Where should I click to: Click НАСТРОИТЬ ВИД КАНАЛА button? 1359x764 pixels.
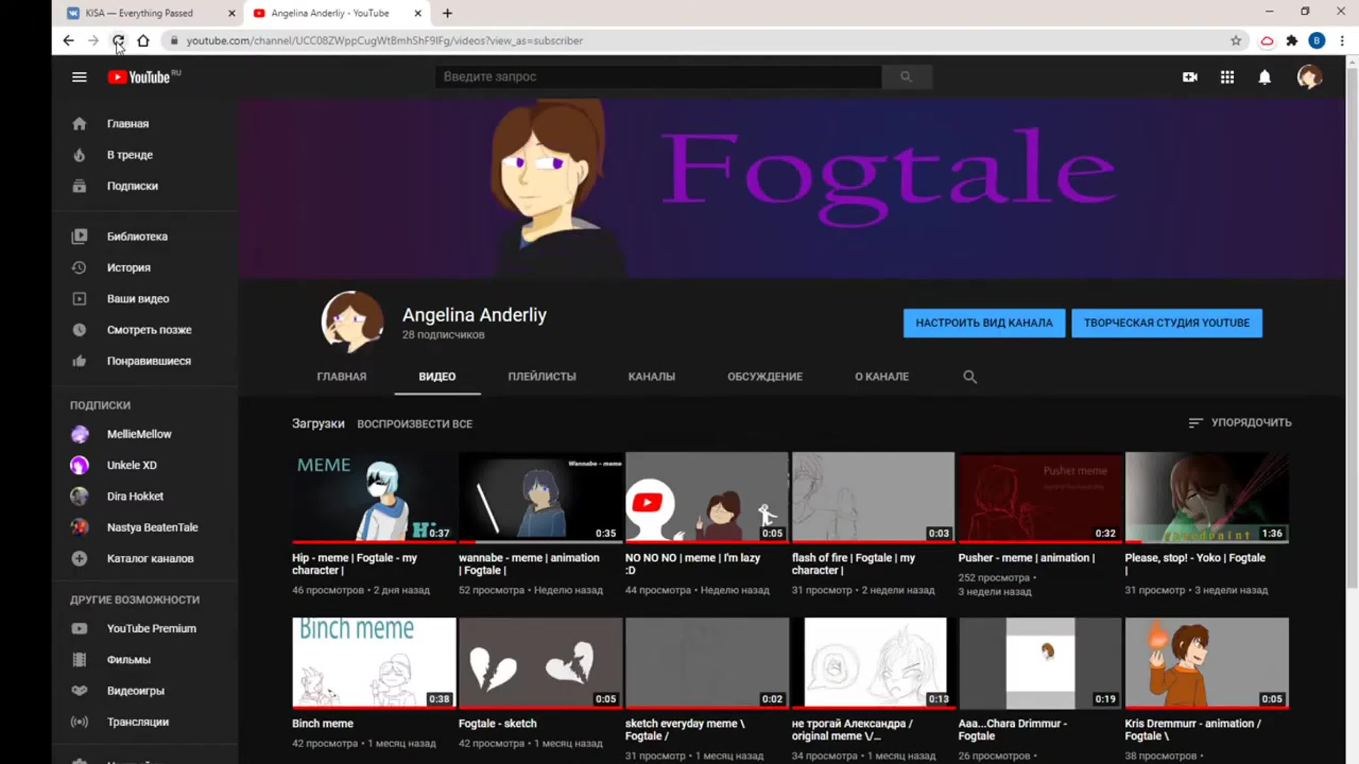pos(984,323)
